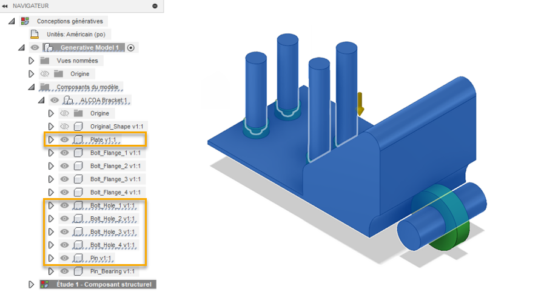Viewport: 541px width, 292px height.
Task: Select the Conceptions génératives workspace icon
Action: 25,21
